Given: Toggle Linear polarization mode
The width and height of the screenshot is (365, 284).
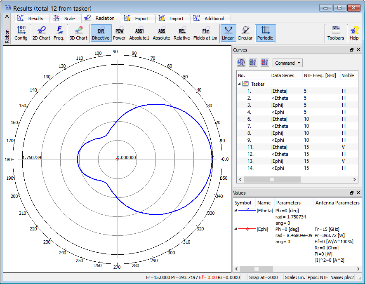Looking at the screenshot, I should click(x=228, y=33).
